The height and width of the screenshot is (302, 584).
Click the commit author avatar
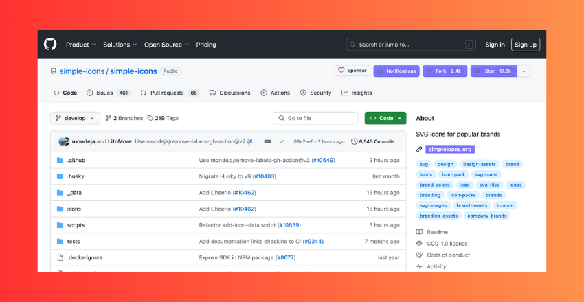(64, 141)
